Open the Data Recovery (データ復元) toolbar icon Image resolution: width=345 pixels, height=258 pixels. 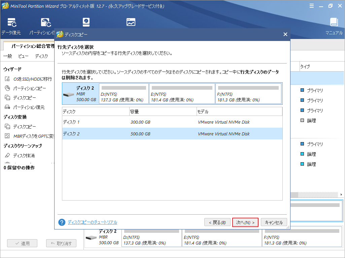11,23
